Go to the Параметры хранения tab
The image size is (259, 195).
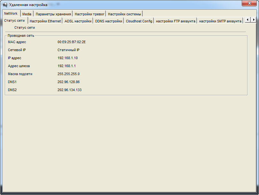53,14
